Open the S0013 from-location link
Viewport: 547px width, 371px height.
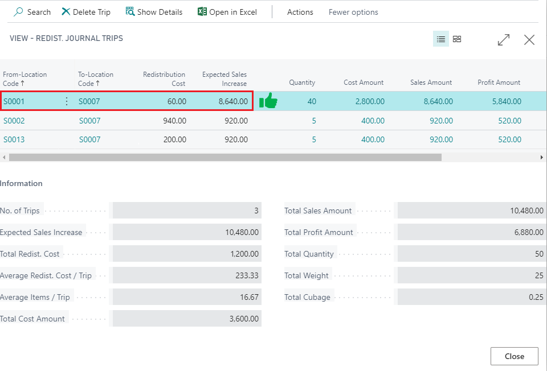point(14,139)
